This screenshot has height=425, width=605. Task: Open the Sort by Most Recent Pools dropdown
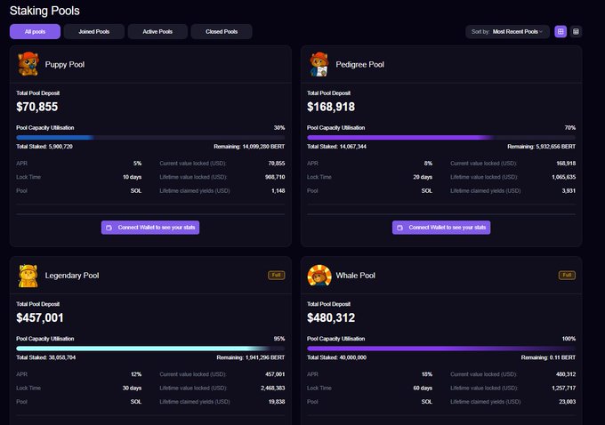tap(507, 32)
